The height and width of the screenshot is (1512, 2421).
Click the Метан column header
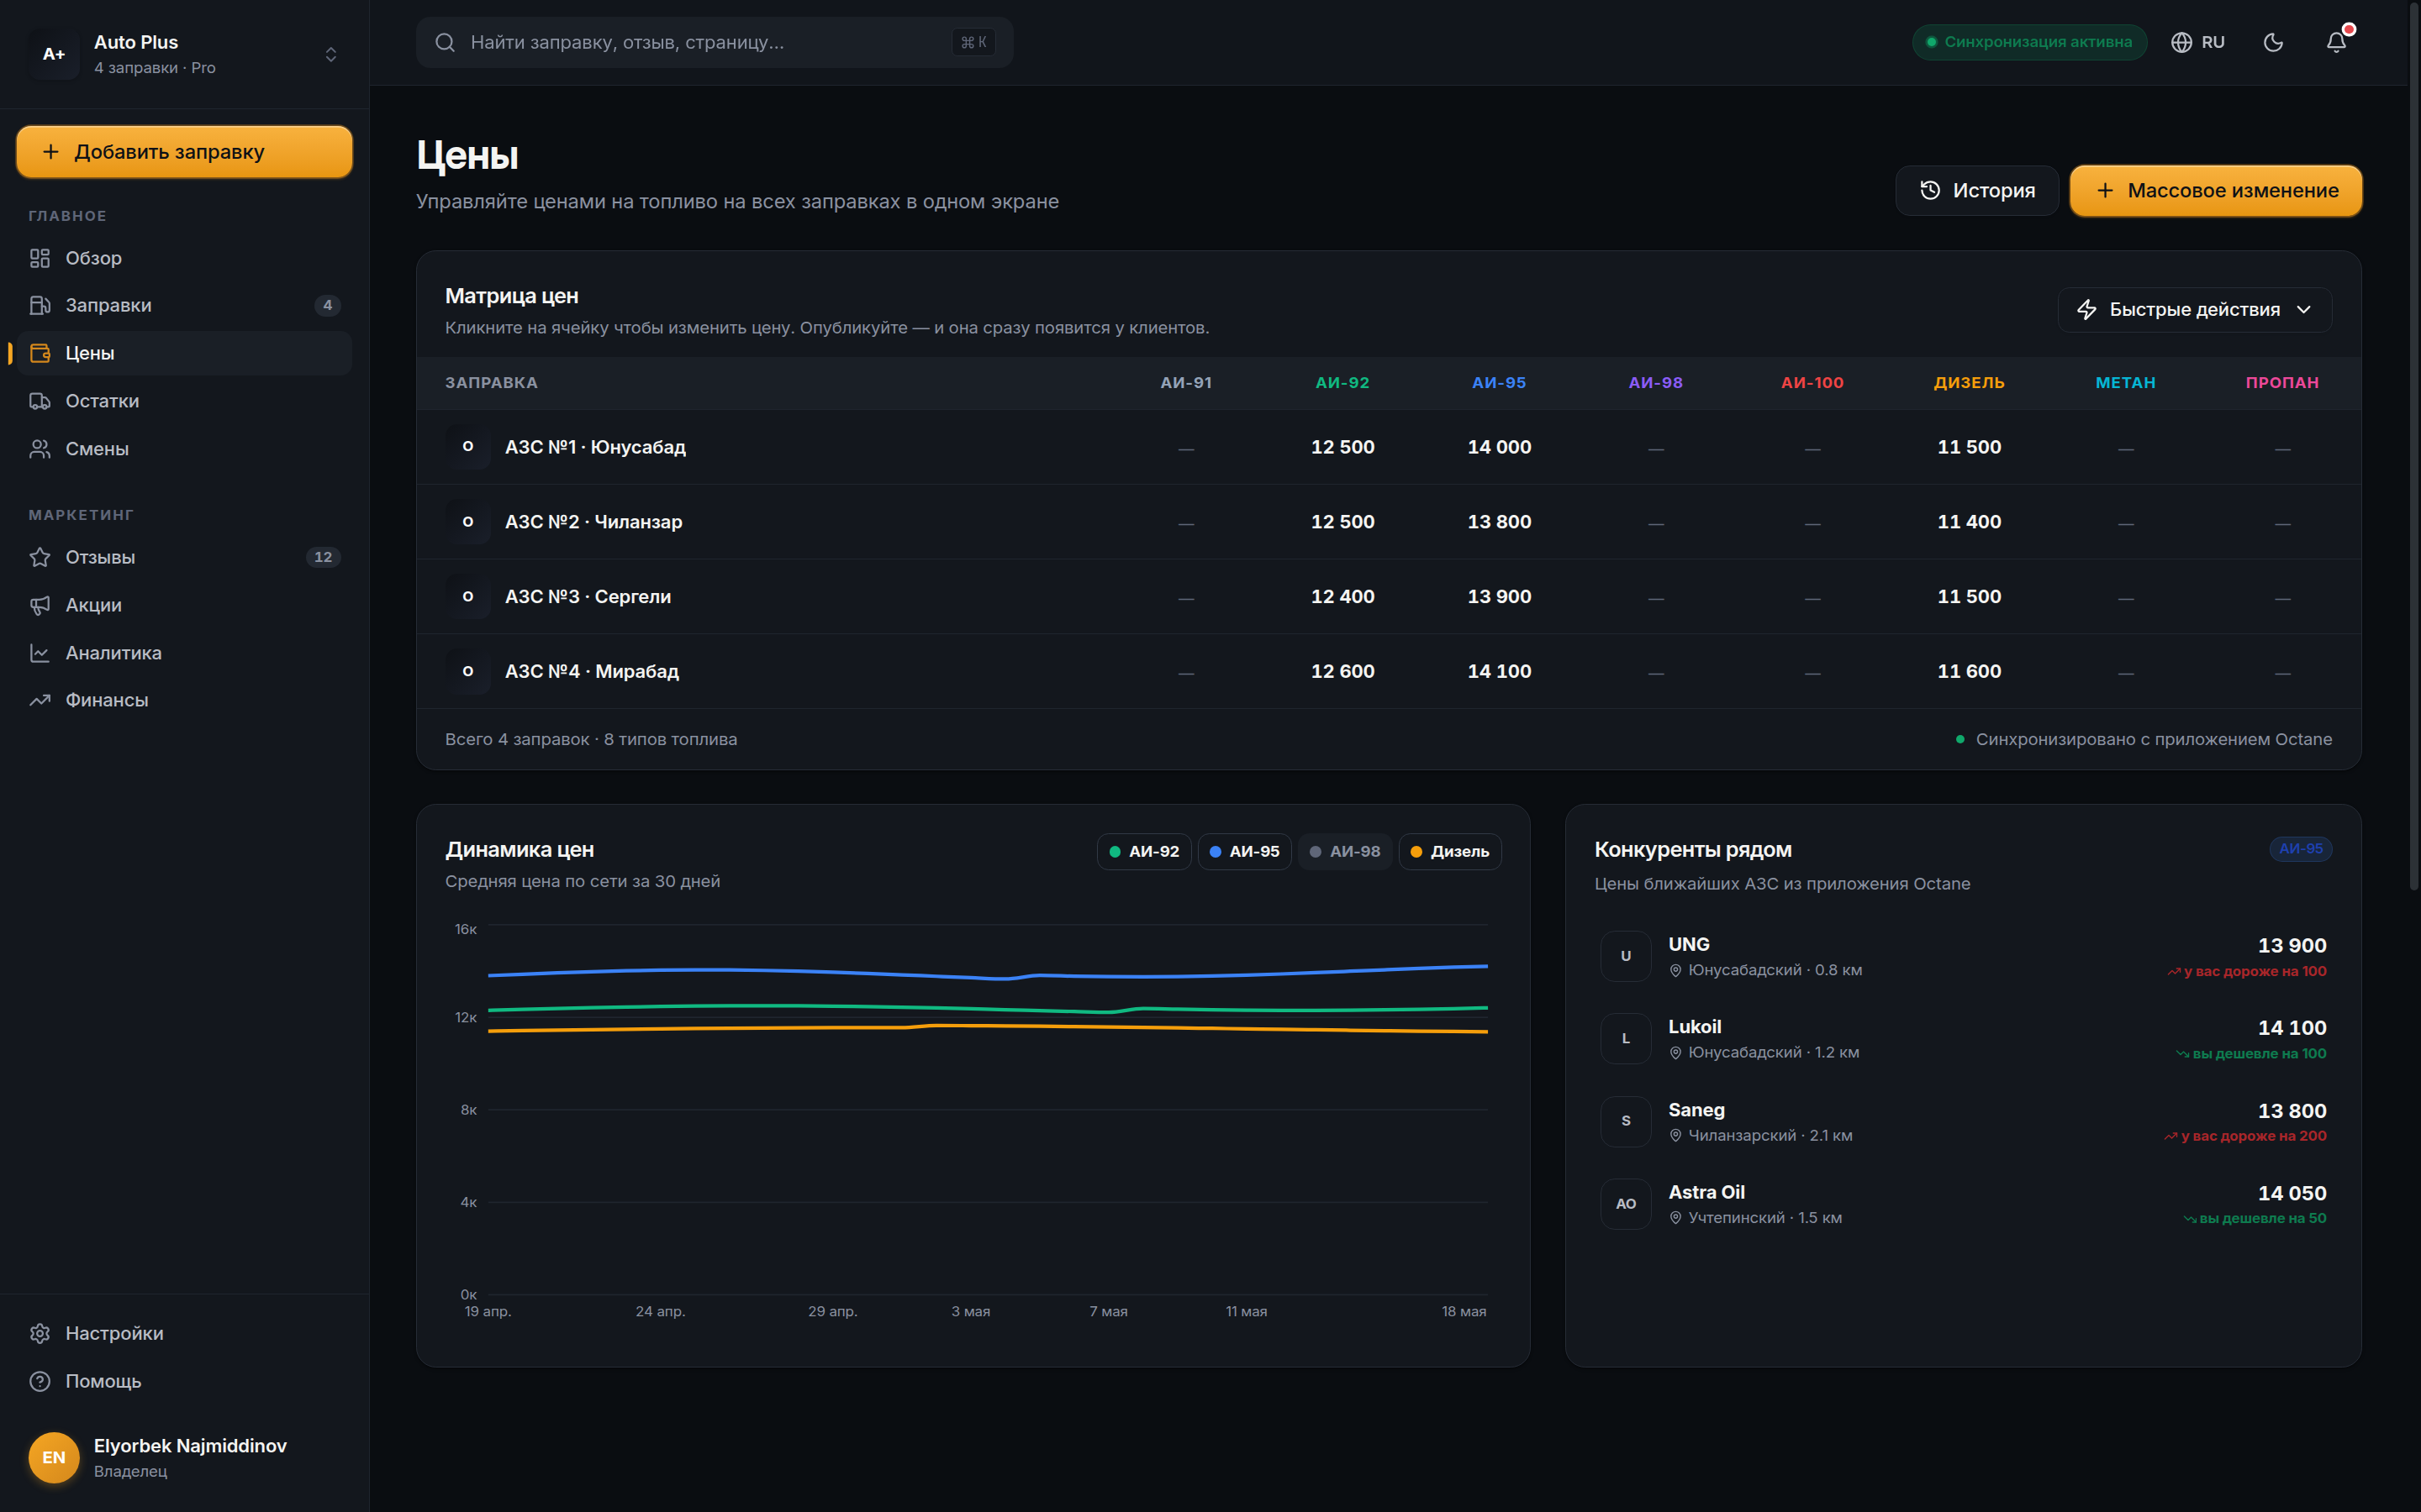[x=2125, y=383]
